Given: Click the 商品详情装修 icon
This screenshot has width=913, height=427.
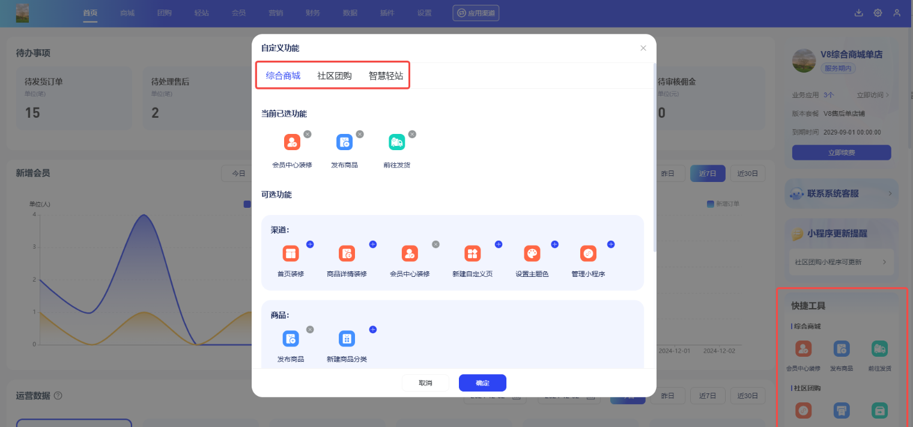Looking at the screenshot, I should [x=347, y=253].
